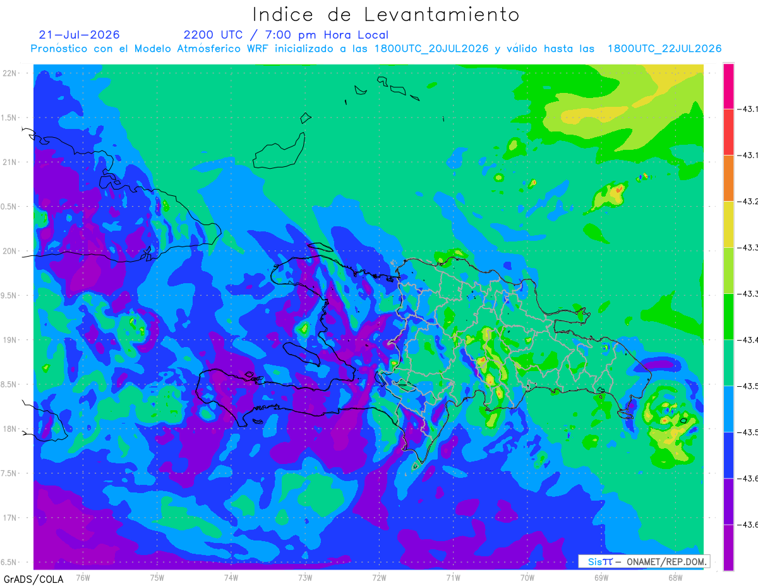Screen dimensions: 758x586
Task: Click the "75W" longitude label
Action: tap(157, 577)
